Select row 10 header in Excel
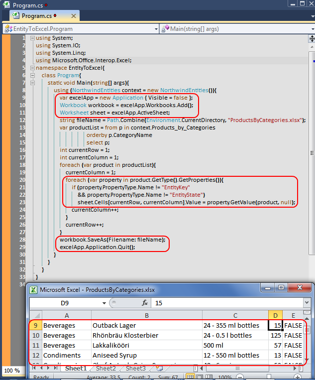This screenshot has height=380, width=315. [35, 336]
